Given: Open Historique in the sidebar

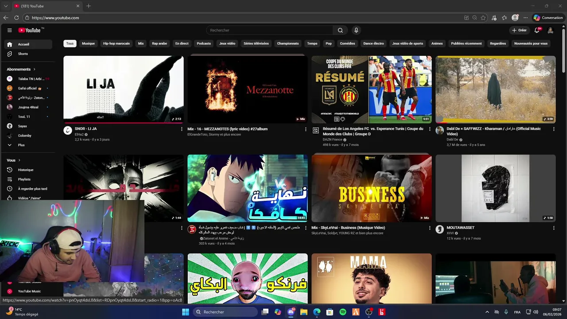Looking at the screenshot, I should tap(28, 170).
